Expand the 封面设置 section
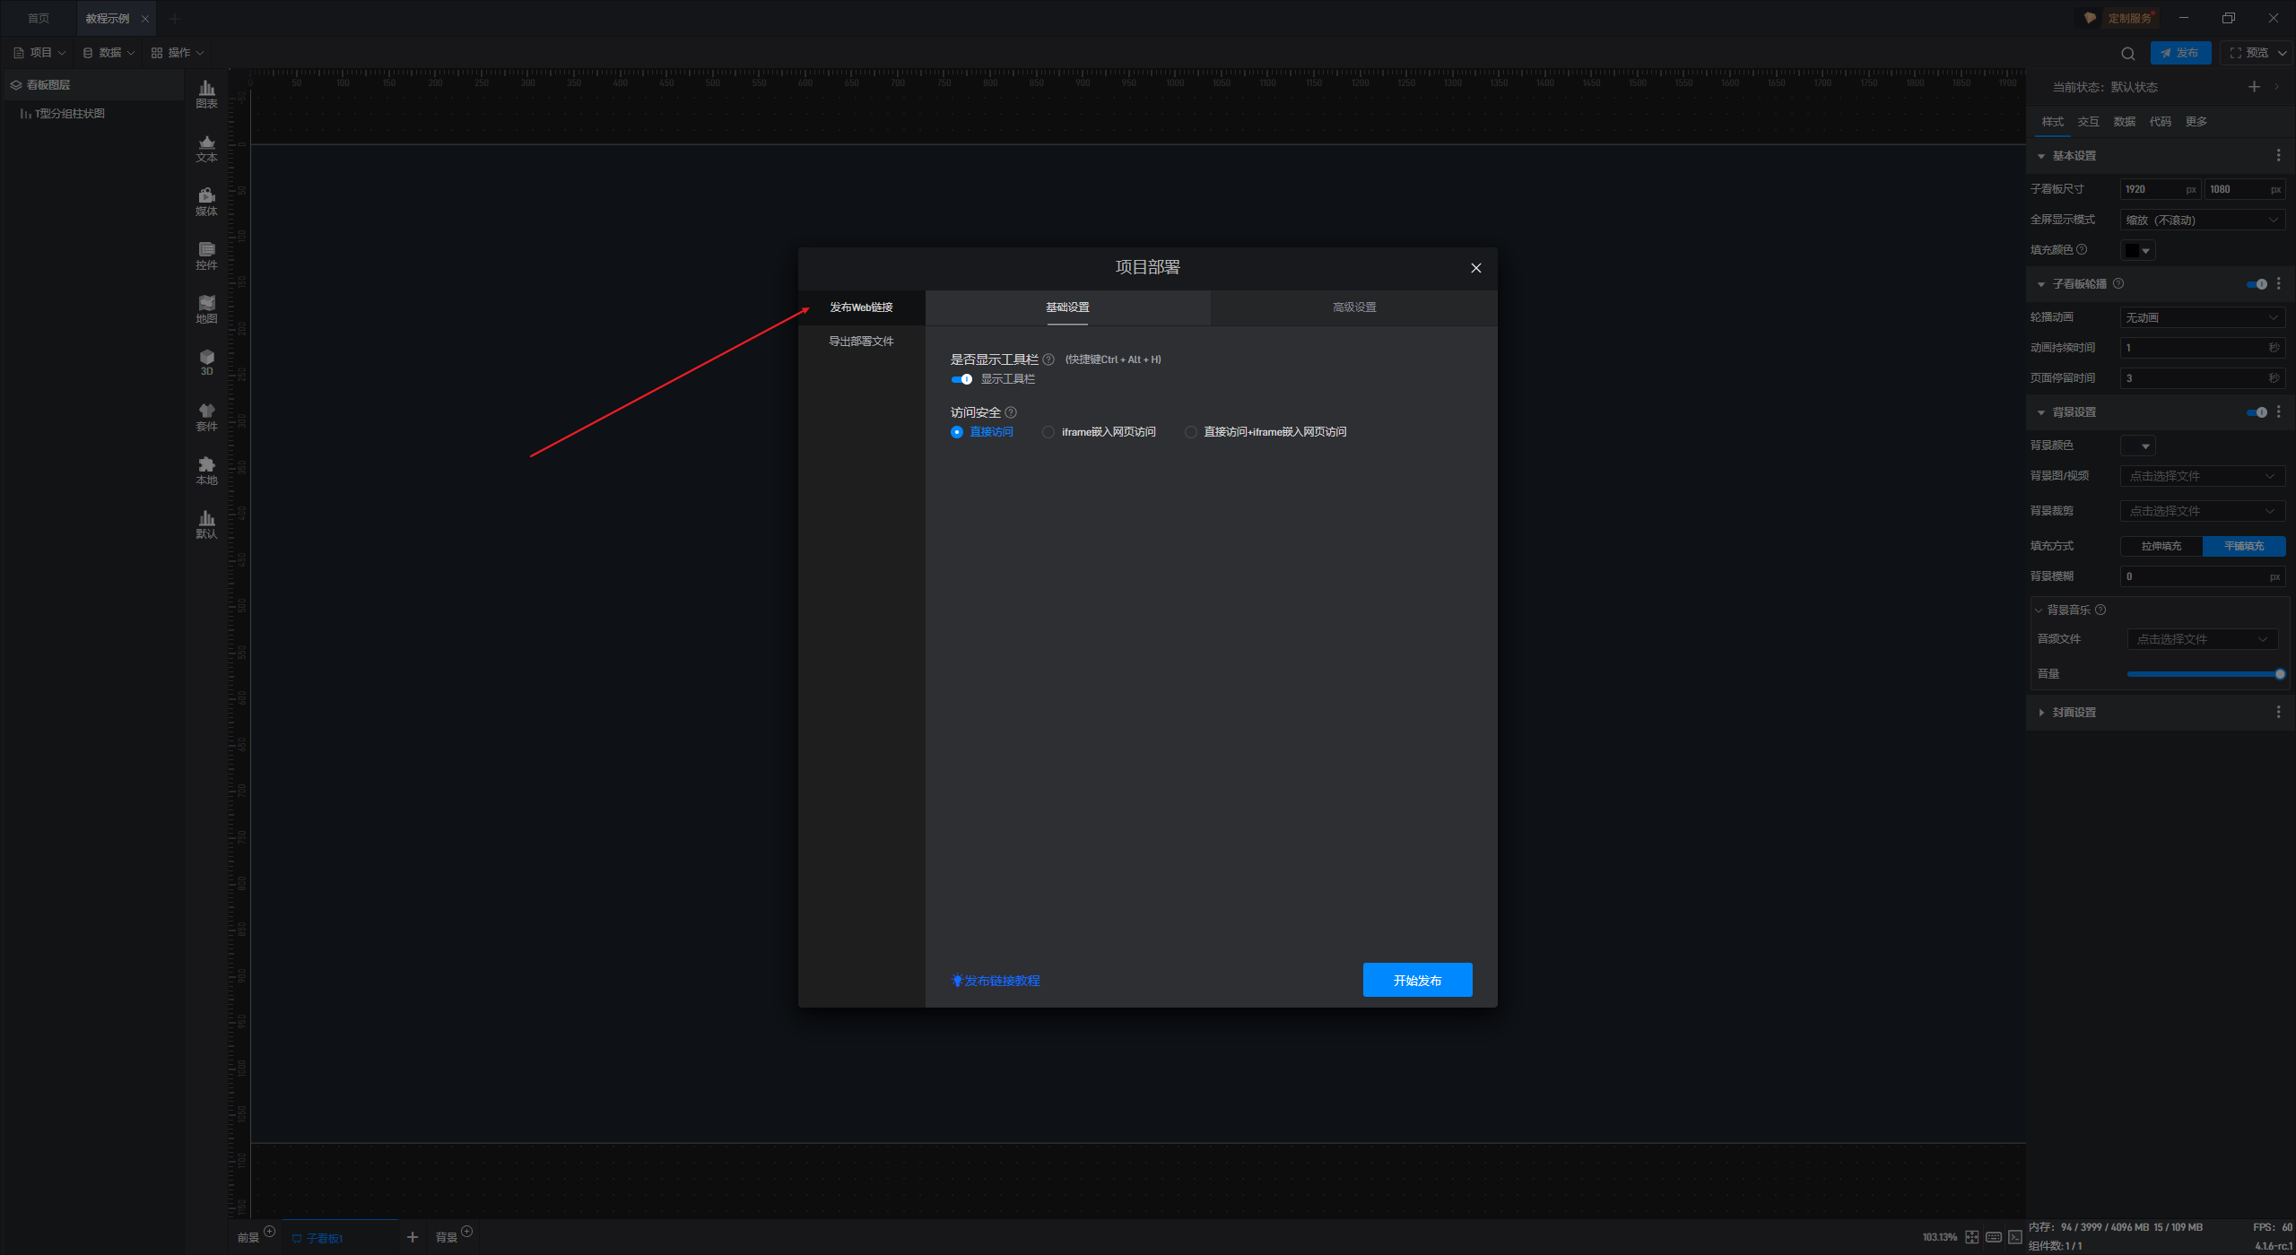The image size is (2296, 1255). tap(2074, 713)
